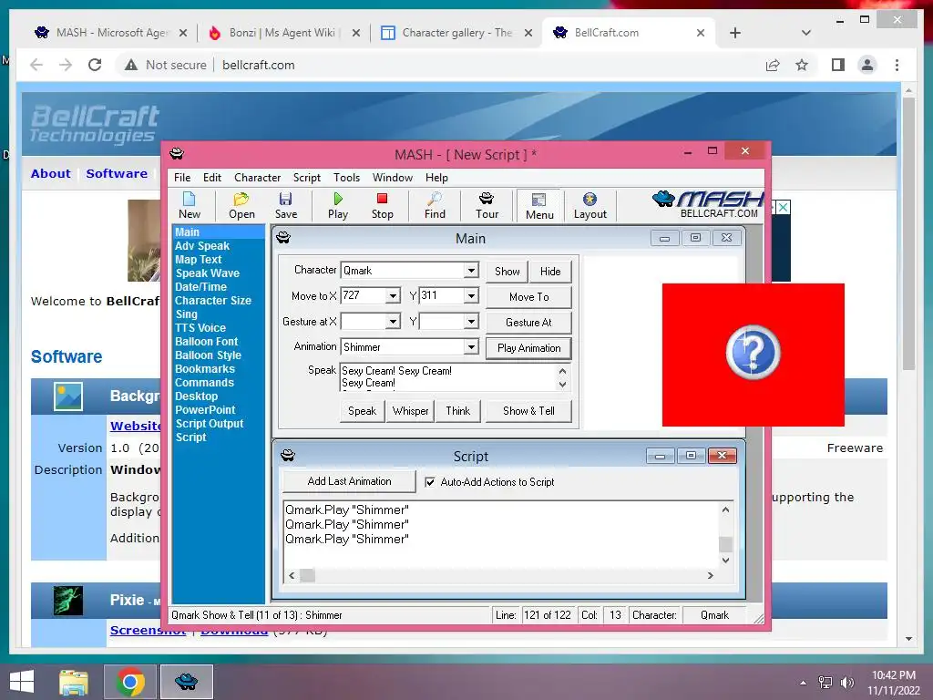Open a script with the Open icon
The height and width of the screenshot is (700, 933).
coord(241,205)
